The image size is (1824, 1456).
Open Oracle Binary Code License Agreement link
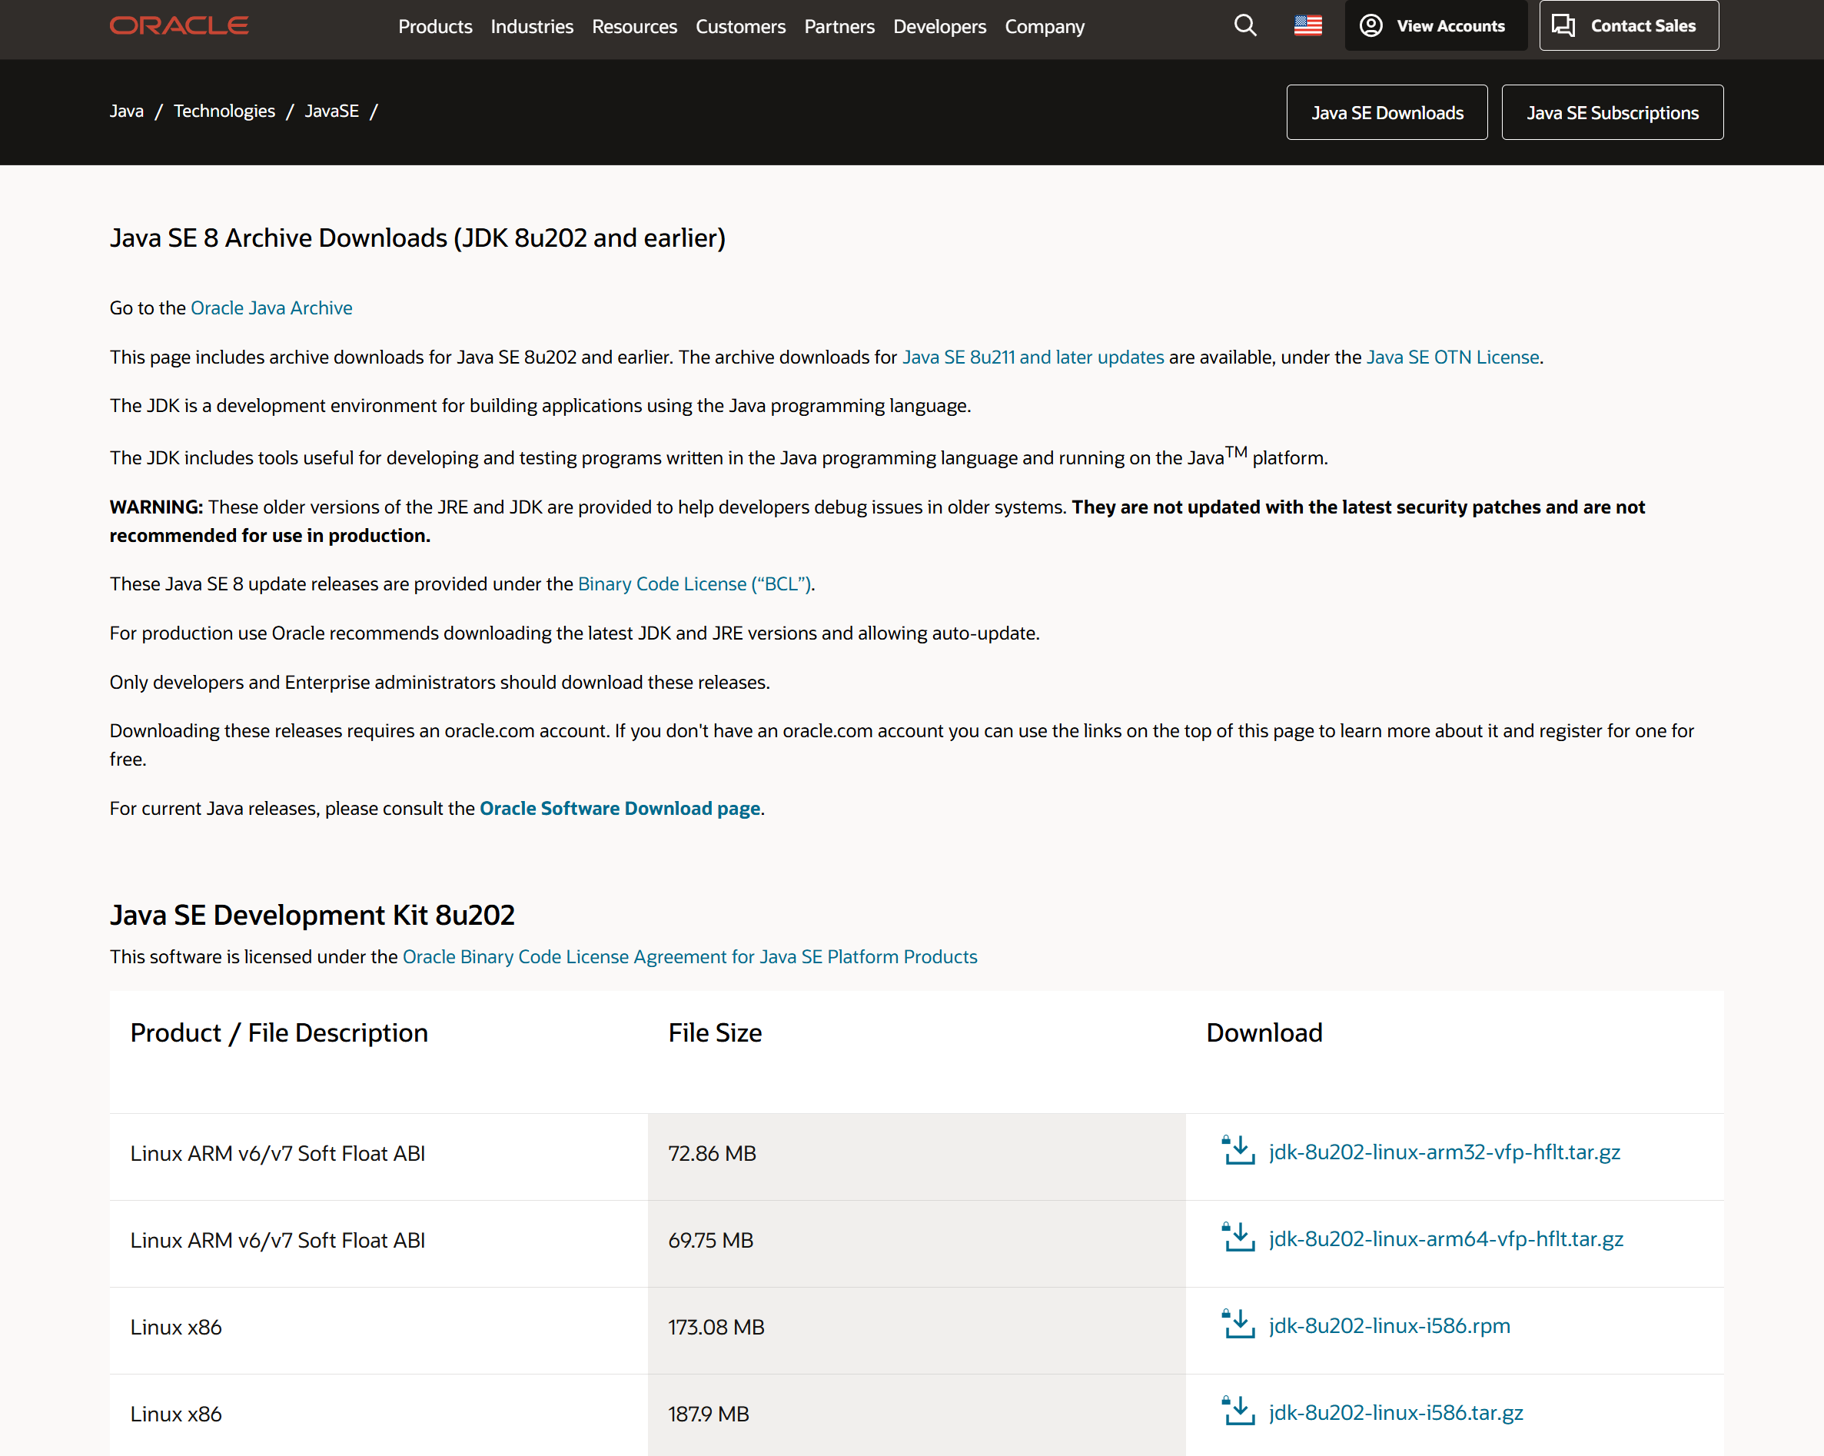tap(689, 956)
